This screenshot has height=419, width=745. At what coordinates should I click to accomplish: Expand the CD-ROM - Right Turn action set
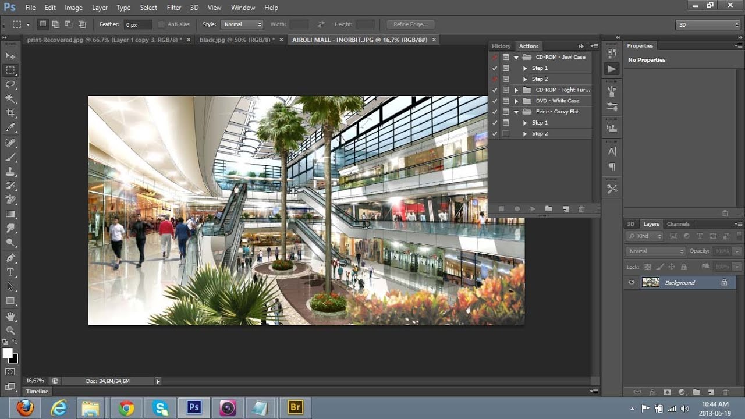coord(516,90)
